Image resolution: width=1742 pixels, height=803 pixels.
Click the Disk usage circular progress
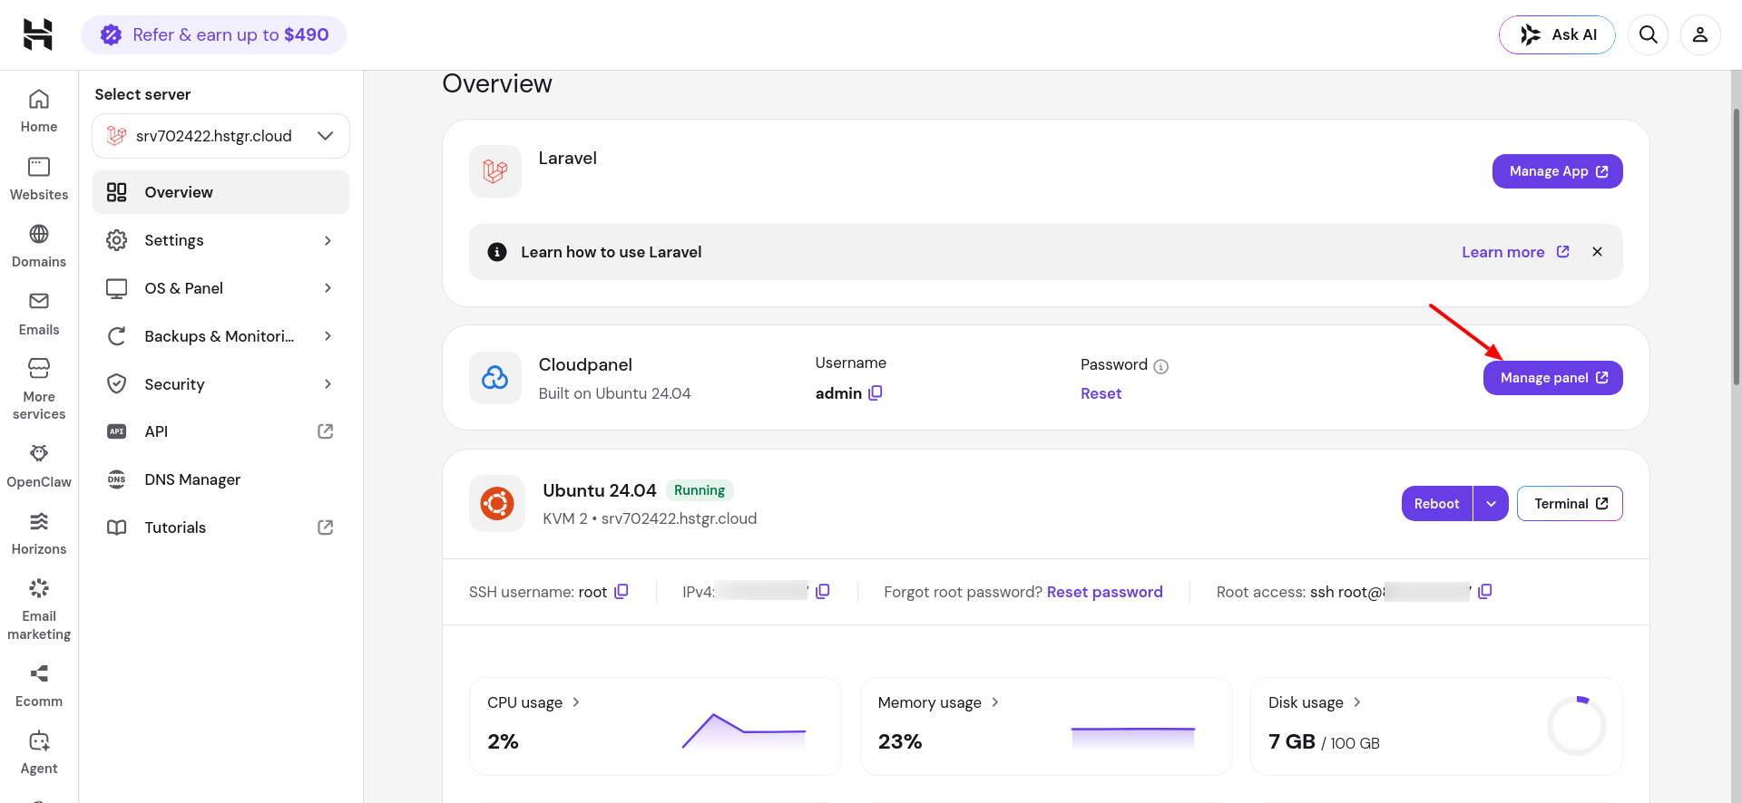(1577, 725)
